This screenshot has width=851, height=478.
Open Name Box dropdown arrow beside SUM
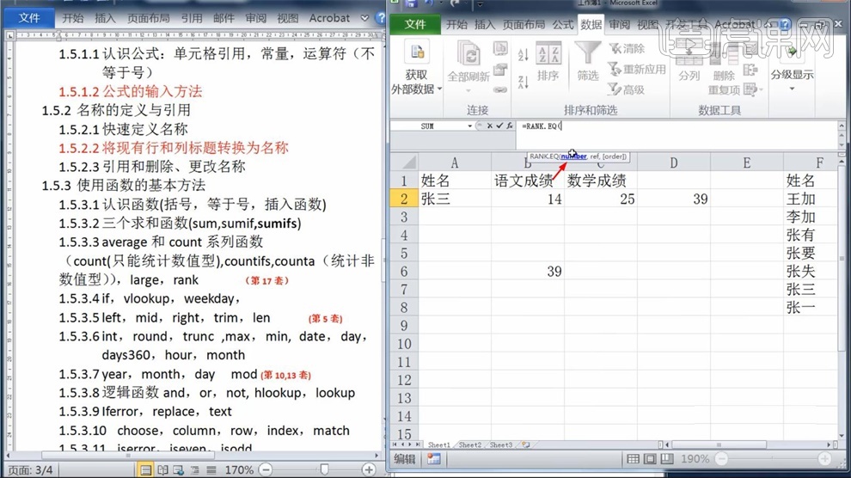[x=469, y=126]
